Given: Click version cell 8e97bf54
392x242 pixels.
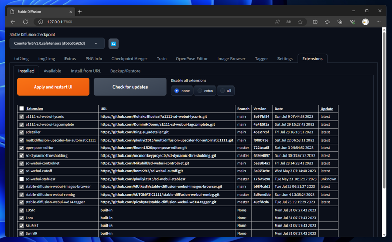Looking at the screenshot, I should tap(262, 116).
